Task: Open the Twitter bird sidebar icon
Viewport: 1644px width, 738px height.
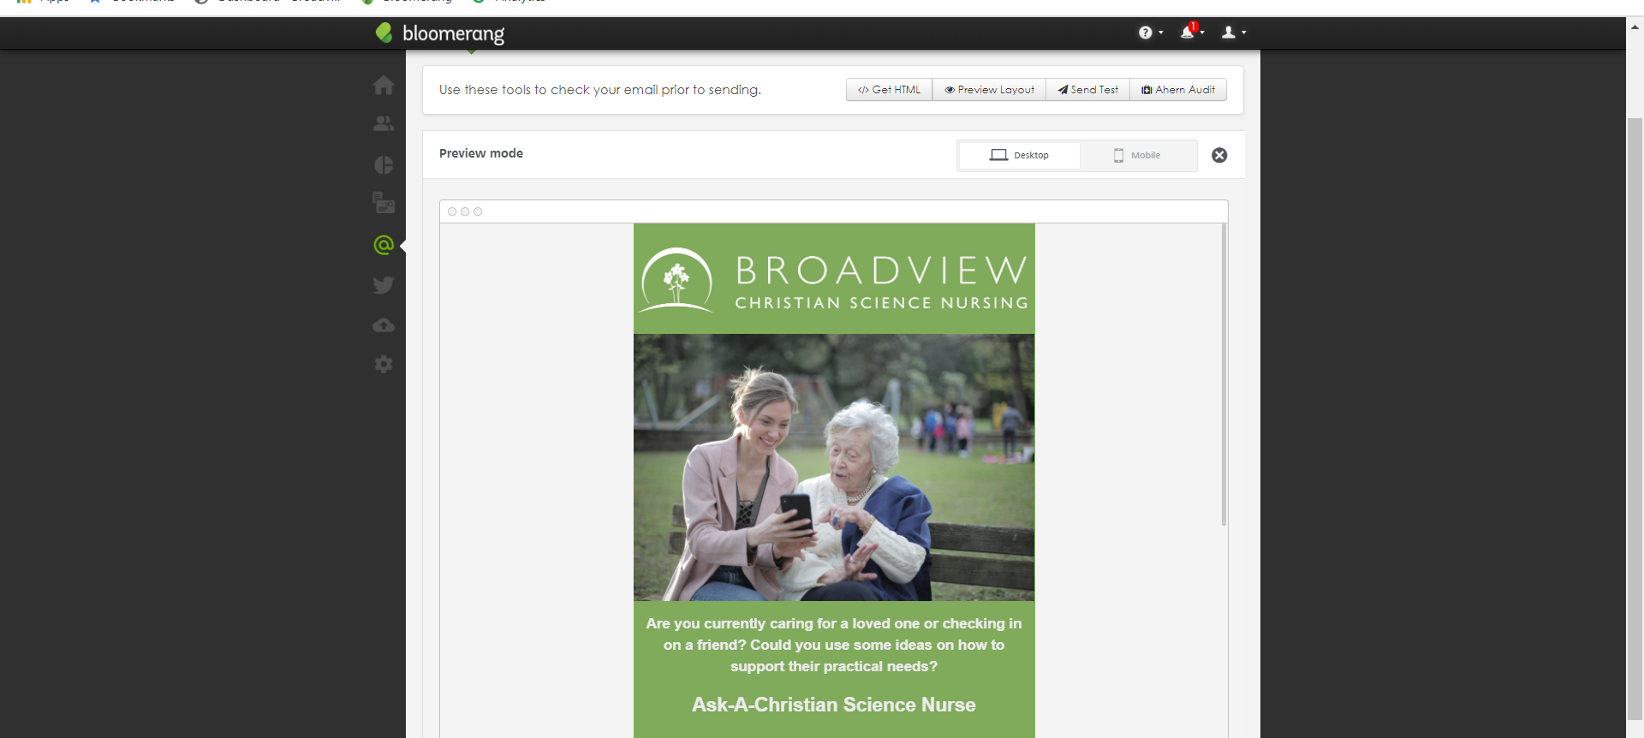Action: [384, 285]
